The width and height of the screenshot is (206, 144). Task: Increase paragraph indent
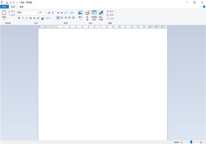tap(62, 13)
